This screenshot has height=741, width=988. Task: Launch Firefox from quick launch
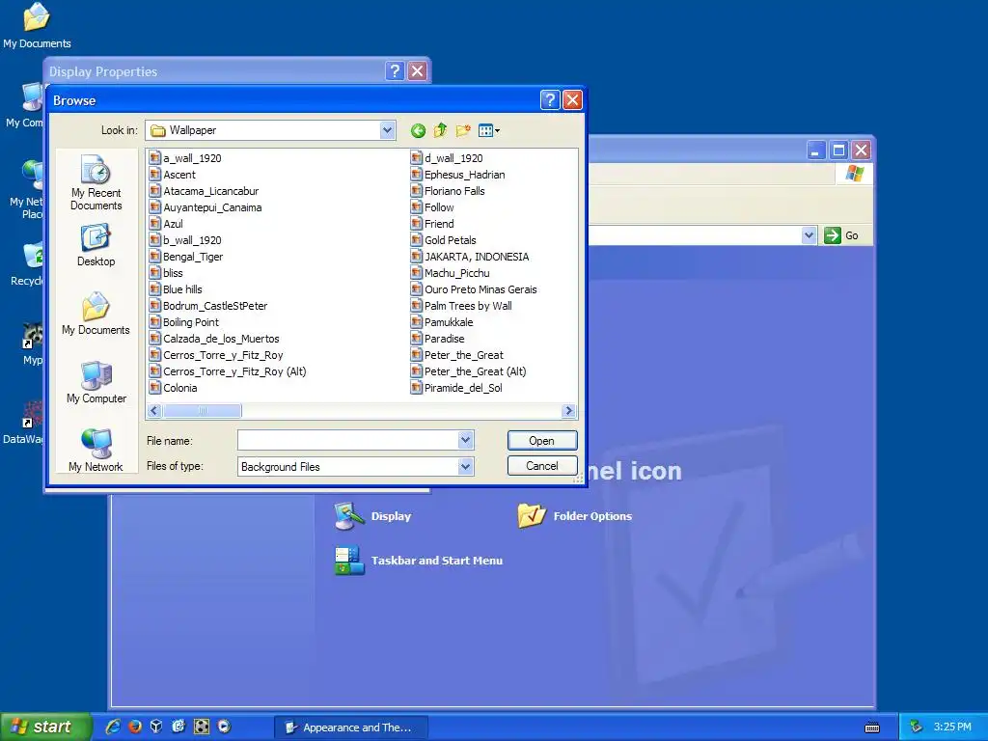point(135,727)
